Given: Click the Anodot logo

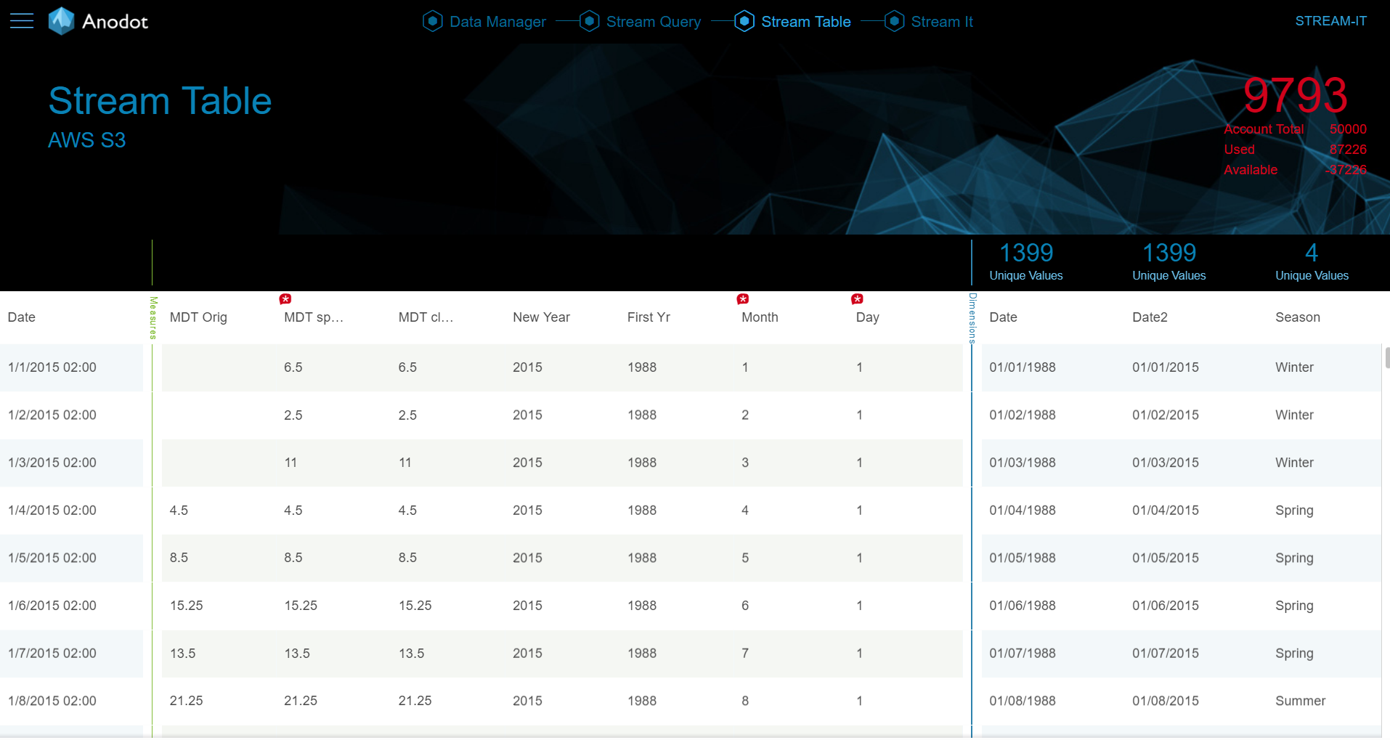Looking at the screenshot, I should point(98,20).
